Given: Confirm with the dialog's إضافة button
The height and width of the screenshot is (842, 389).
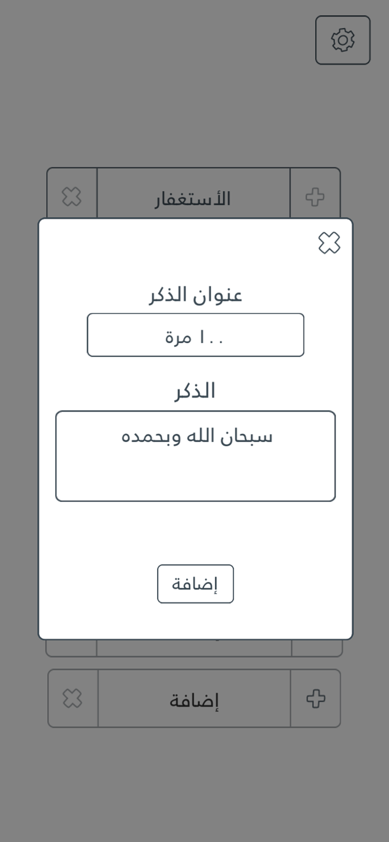Looking at the screenshot, I should coord(195,584).
